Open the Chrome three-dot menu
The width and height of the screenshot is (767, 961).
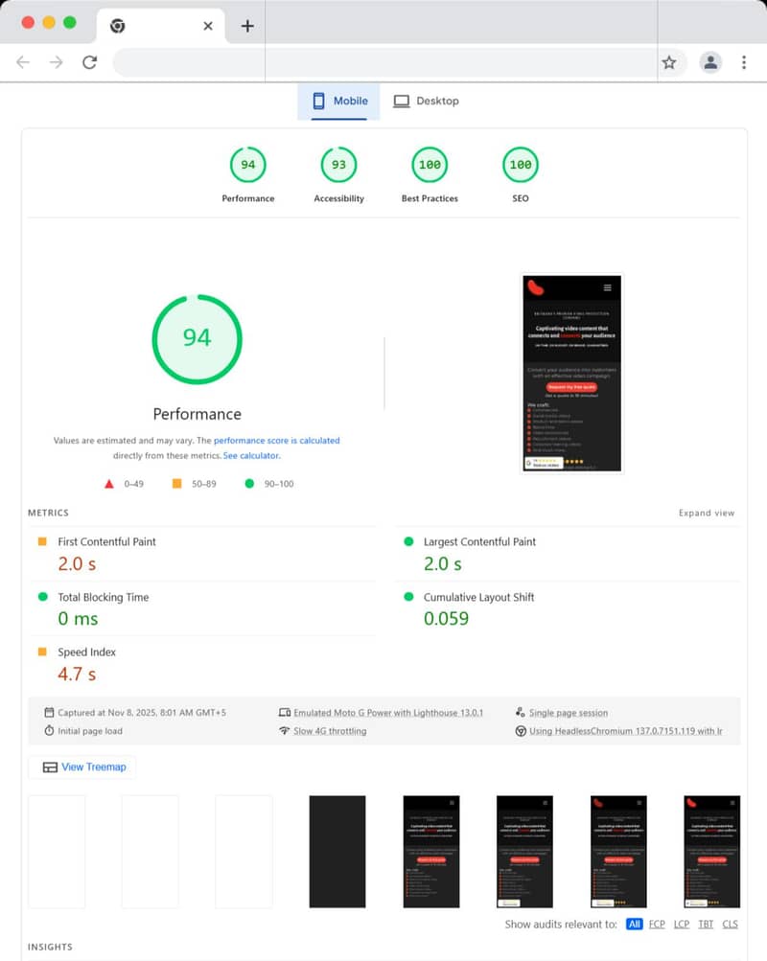[744, 62]
